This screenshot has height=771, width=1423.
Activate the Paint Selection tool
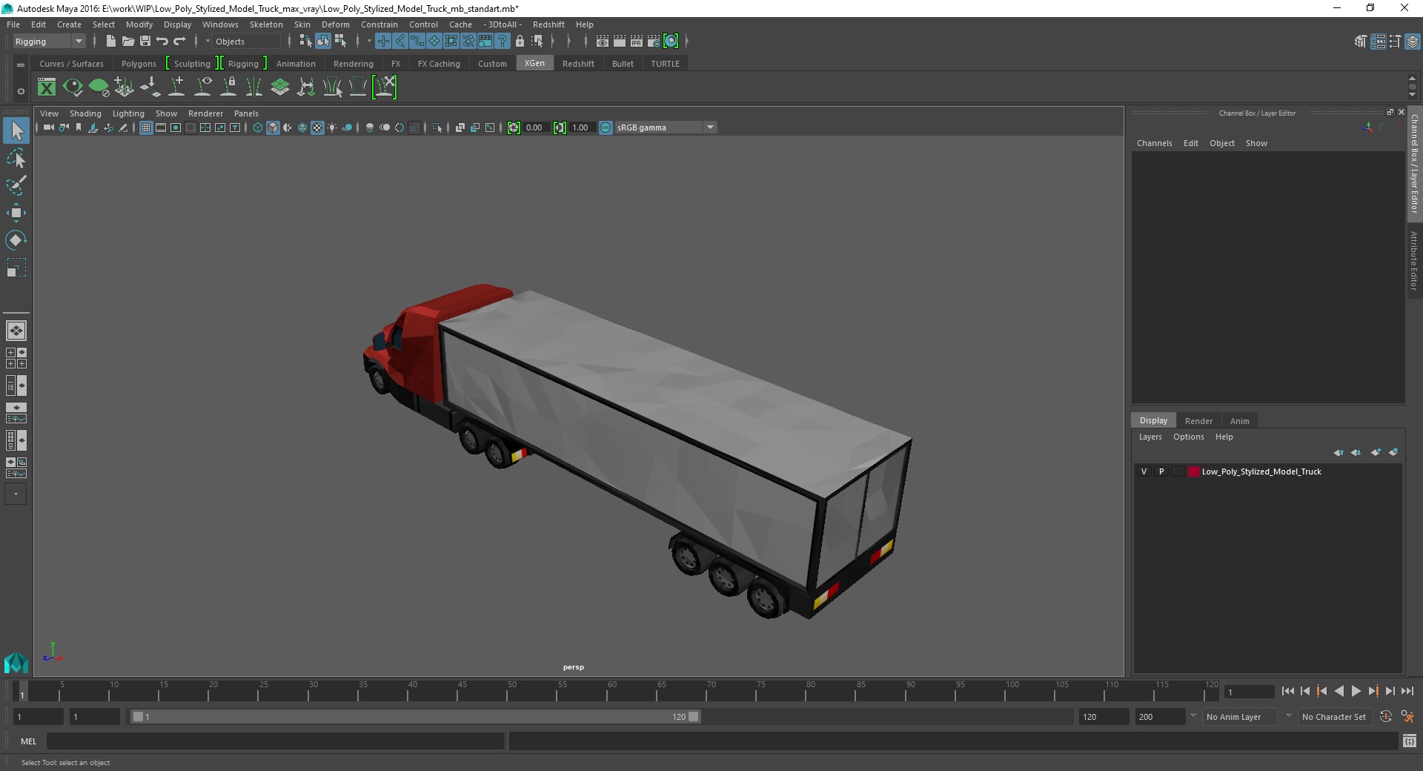coord(16,185)
